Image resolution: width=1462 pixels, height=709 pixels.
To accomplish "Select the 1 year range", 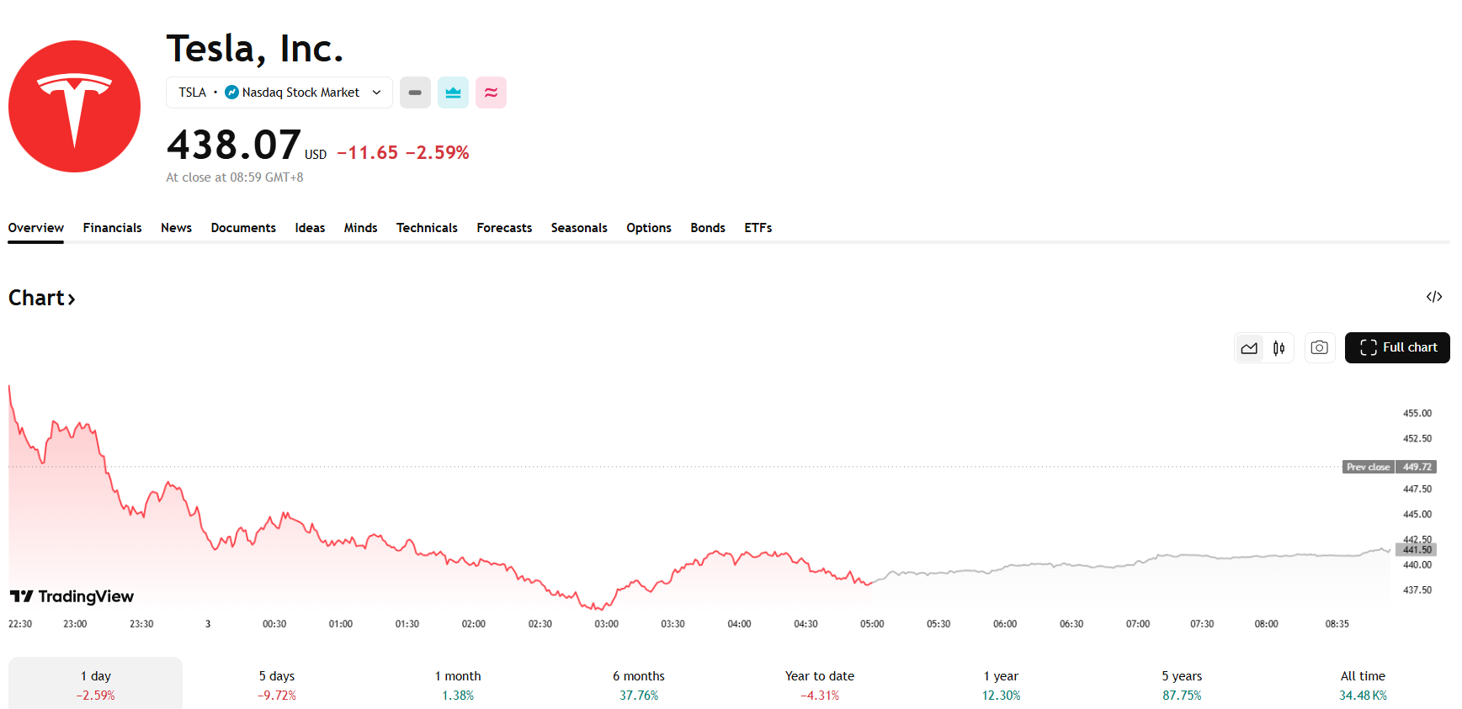I will coord(1001,685).
